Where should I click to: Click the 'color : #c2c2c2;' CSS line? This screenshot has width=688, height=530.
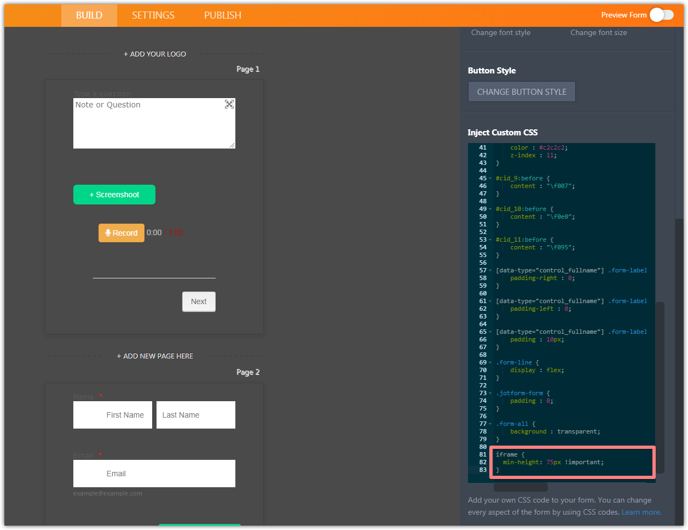pos(539,147)
